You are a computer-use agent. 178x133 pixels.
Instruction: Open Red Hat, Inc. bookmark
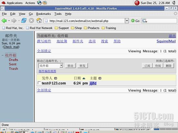point(13,28)
